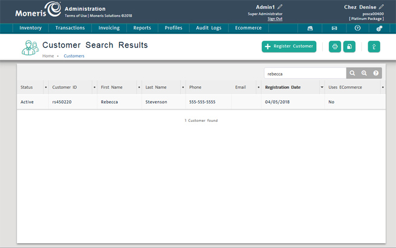
Task: Open the Transactions menu
Action: point(70,28)
